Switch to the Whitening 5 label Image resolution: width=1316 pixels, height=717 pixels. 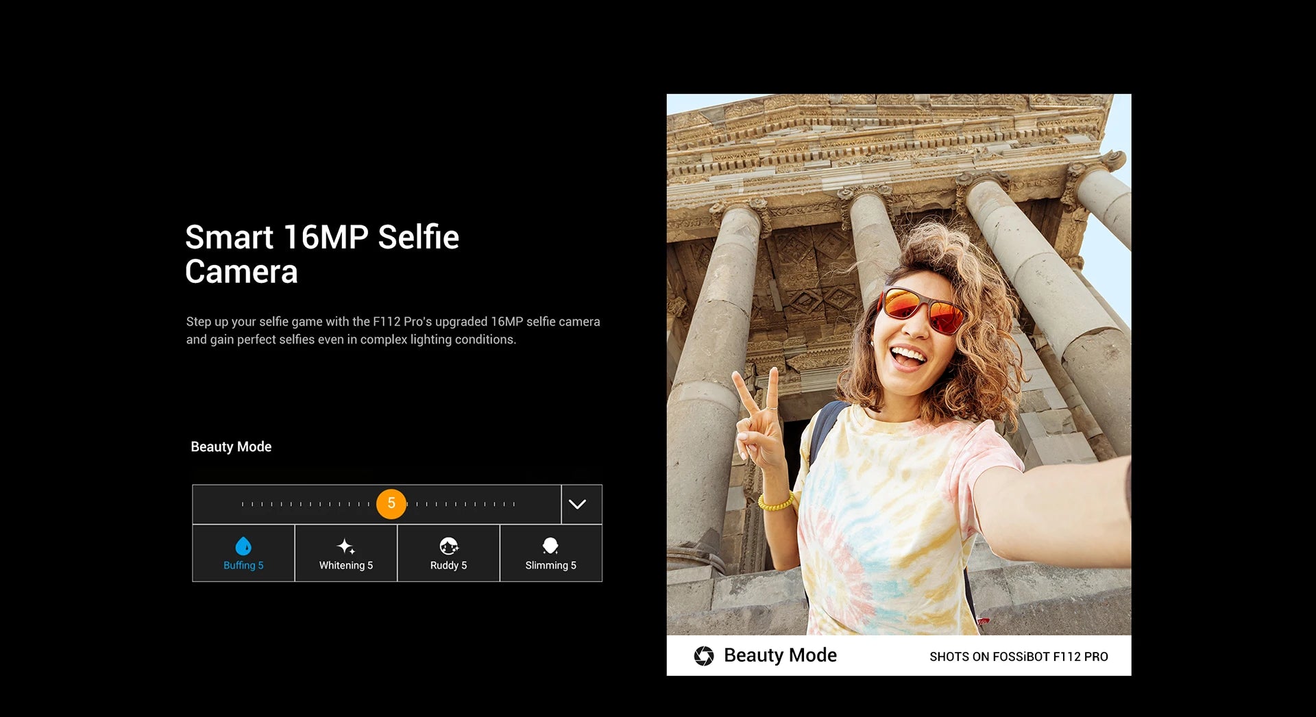346,566
